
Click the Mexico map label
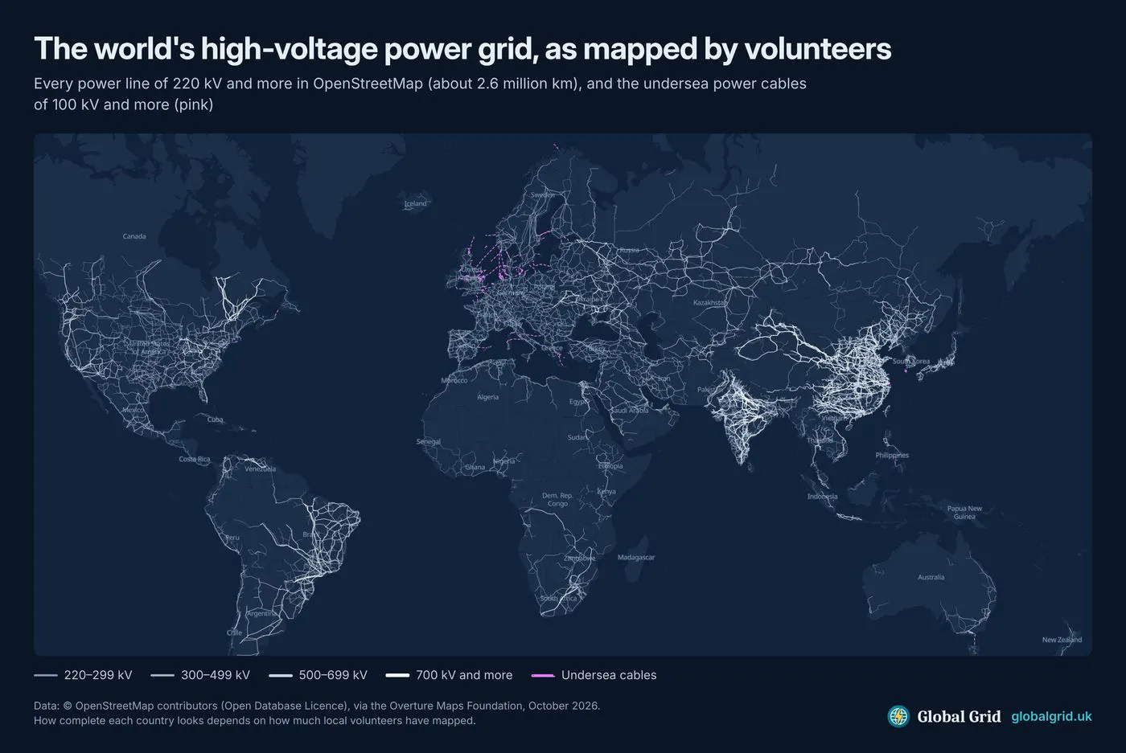point(133,410)
